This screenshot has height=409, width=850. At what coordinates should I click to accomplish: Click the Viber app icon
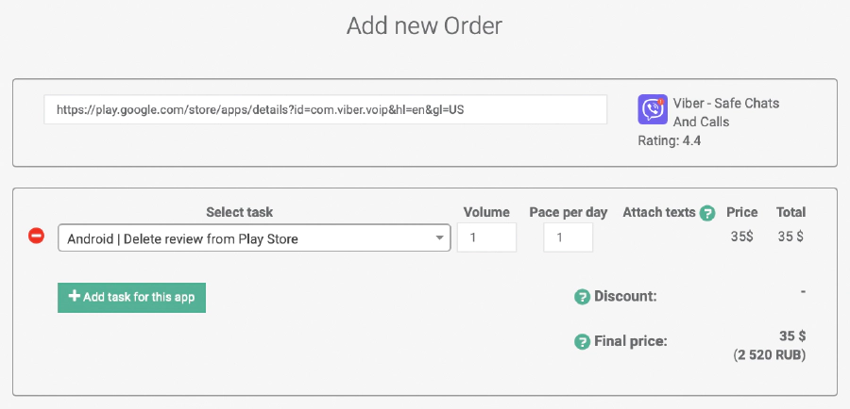pos(653,110)
